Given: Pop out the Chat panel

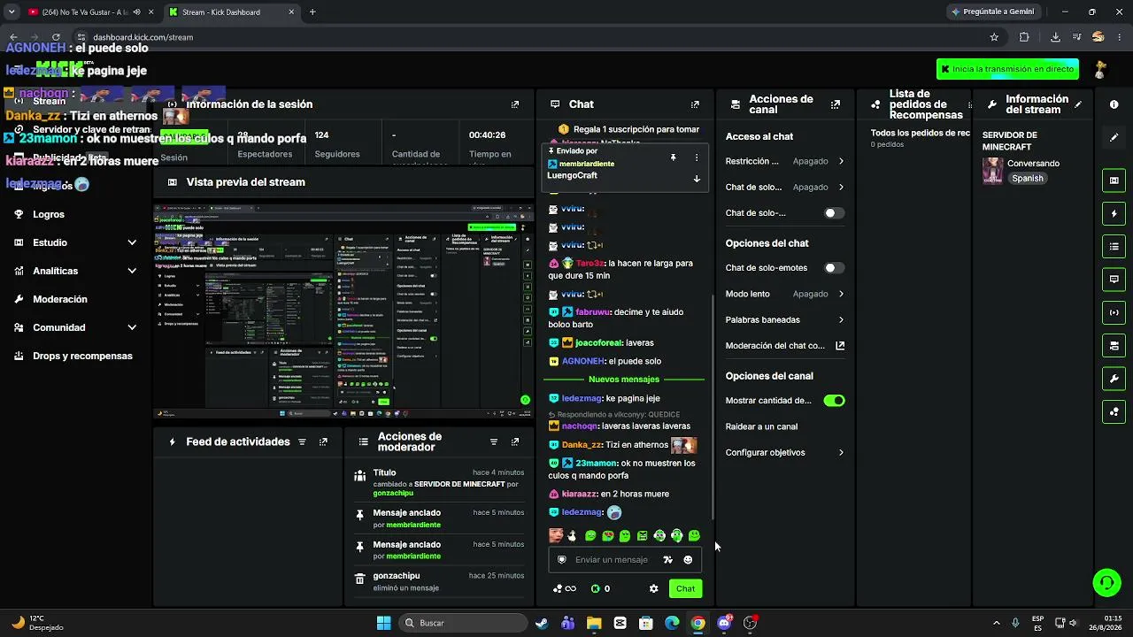Looking at the screenshot, I should (x=695, y=104).
